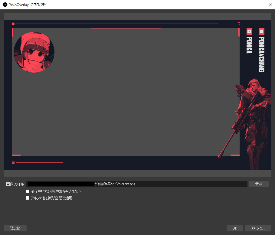Screen dimensions: 275x235
Task: Click the キャンセル button
Action: [258, 228]
